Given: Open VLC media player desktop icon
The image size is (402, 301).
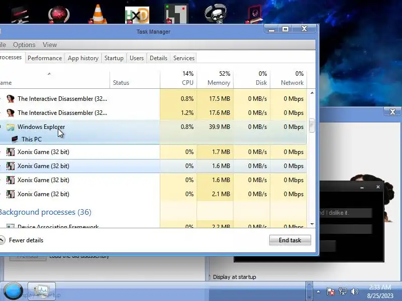Looking at the screenshot, I should (x=98, y=15).
